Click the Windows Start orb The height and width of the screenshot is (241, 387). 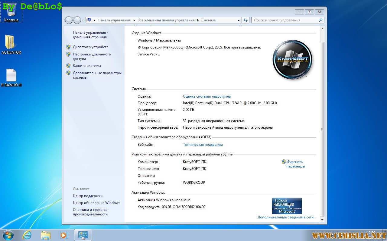coord(8,235)
